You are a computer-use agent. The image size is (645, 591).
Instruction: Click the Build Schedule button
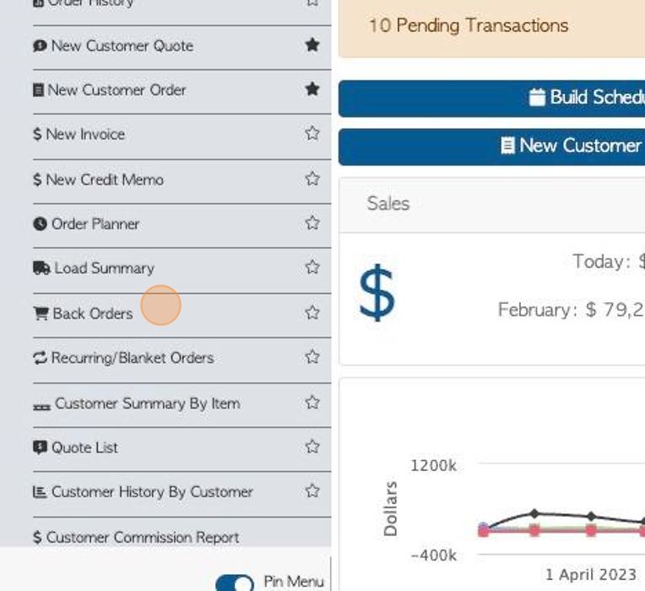pyautogui.click(x=491, y=99)
